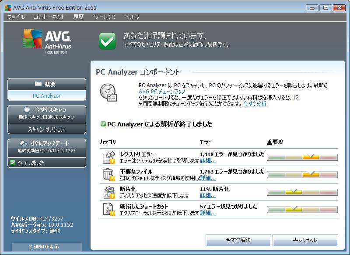
Task: Click the fragmentation category icon
Action: coord(108,192)
